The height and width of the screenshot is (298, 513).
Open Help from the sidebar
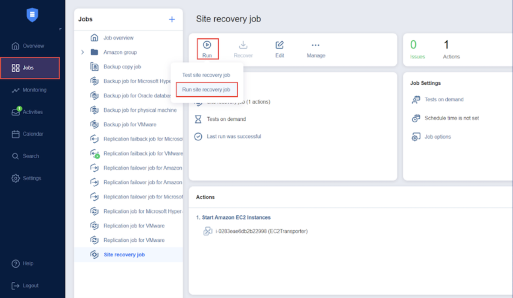pos(28,263)
